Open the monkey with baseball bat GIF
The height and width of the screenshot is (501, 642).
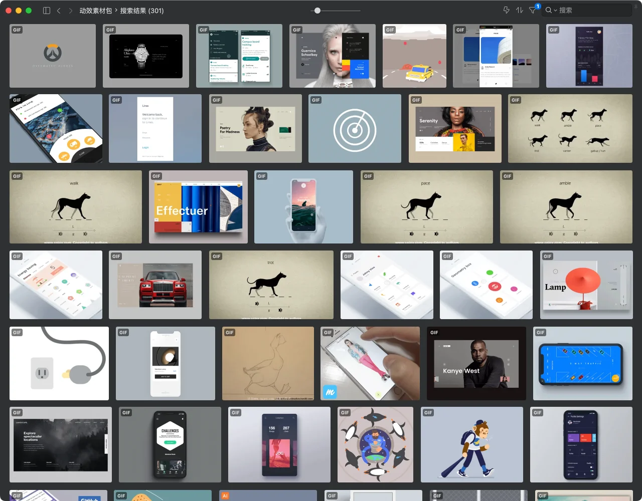(472, 445)
